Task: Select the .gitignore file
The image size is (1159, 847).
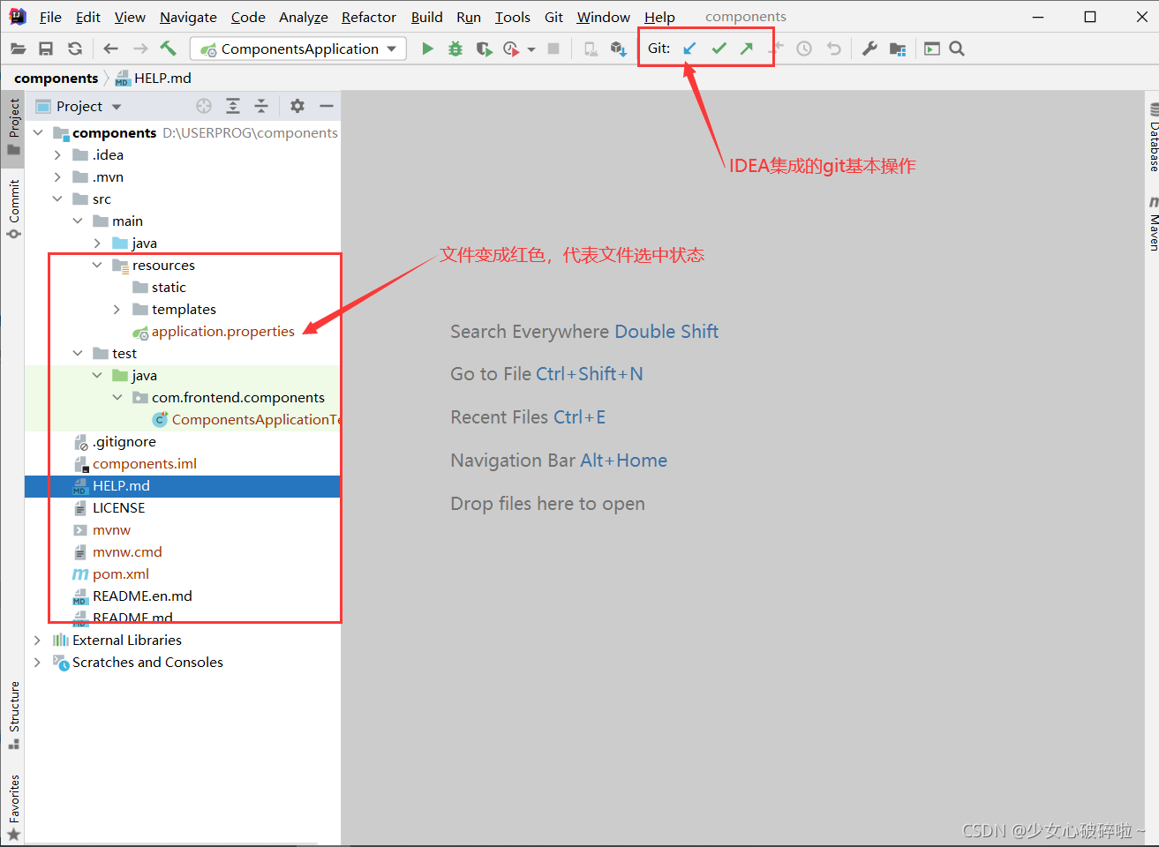Action: 124,441
